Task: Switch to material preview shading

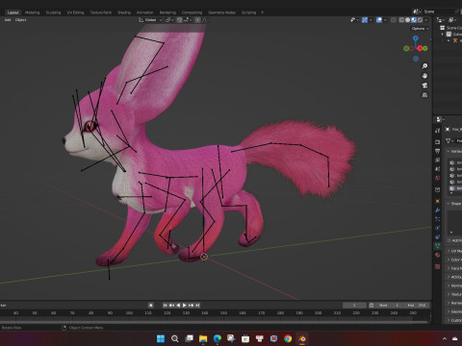Action: (x=414, y=20)
